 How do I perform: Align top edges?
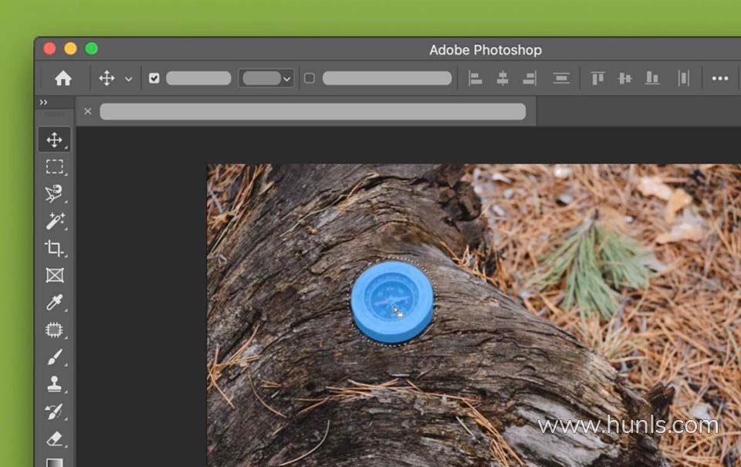[x=597, y=78]
